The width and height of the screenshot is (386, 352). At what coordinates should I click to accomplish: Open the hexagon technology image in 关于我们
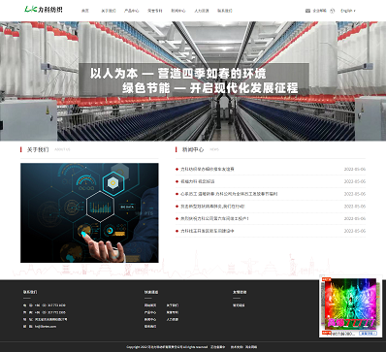[x=89, y=212]
